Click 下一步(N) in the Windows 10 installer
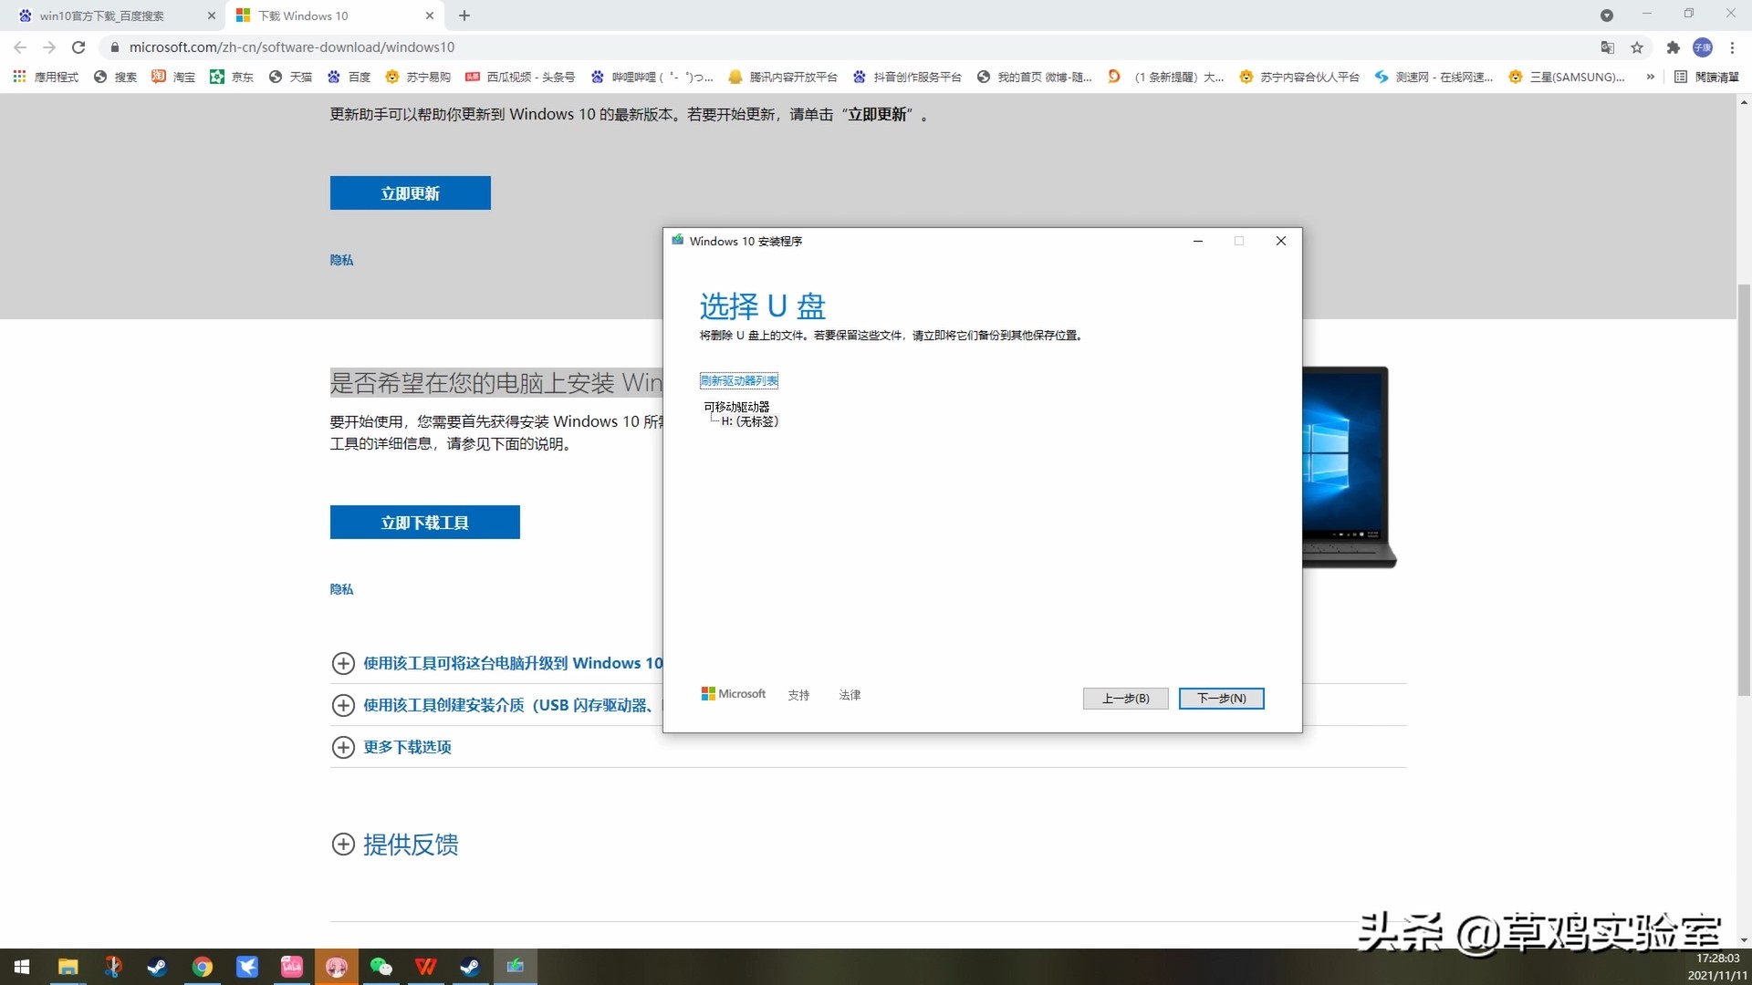This screenshot has width=1752, height=985. [x=1221, y=698]
